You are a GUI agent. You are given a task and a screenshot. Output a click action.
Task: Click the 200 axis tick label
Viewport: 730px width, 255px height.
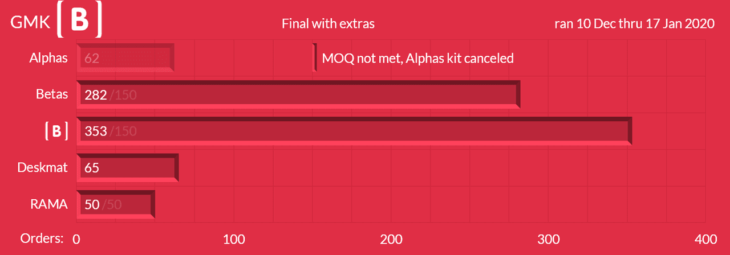tap(391, 238)
